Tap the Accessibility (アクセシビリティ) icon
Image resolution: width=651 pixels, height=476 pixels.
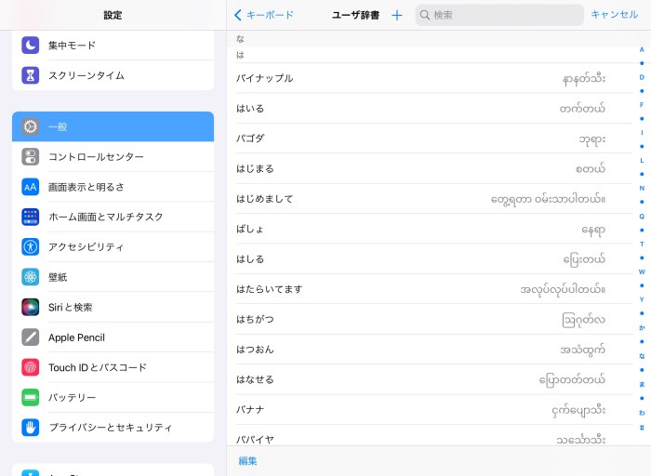(31, 247)
